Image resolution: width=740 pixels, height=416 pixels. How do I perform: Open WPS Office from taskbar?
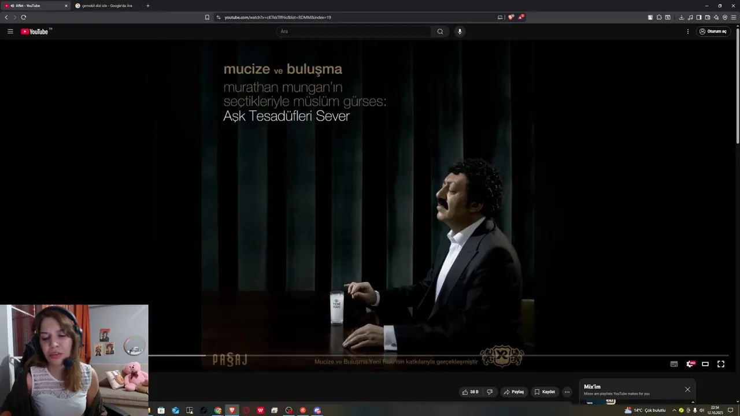click(x=261, y=410)
